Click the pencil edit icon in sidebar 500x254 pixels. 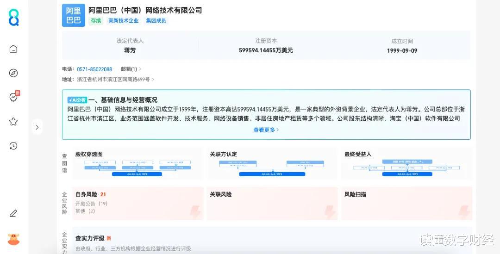[x=13, y=213]
